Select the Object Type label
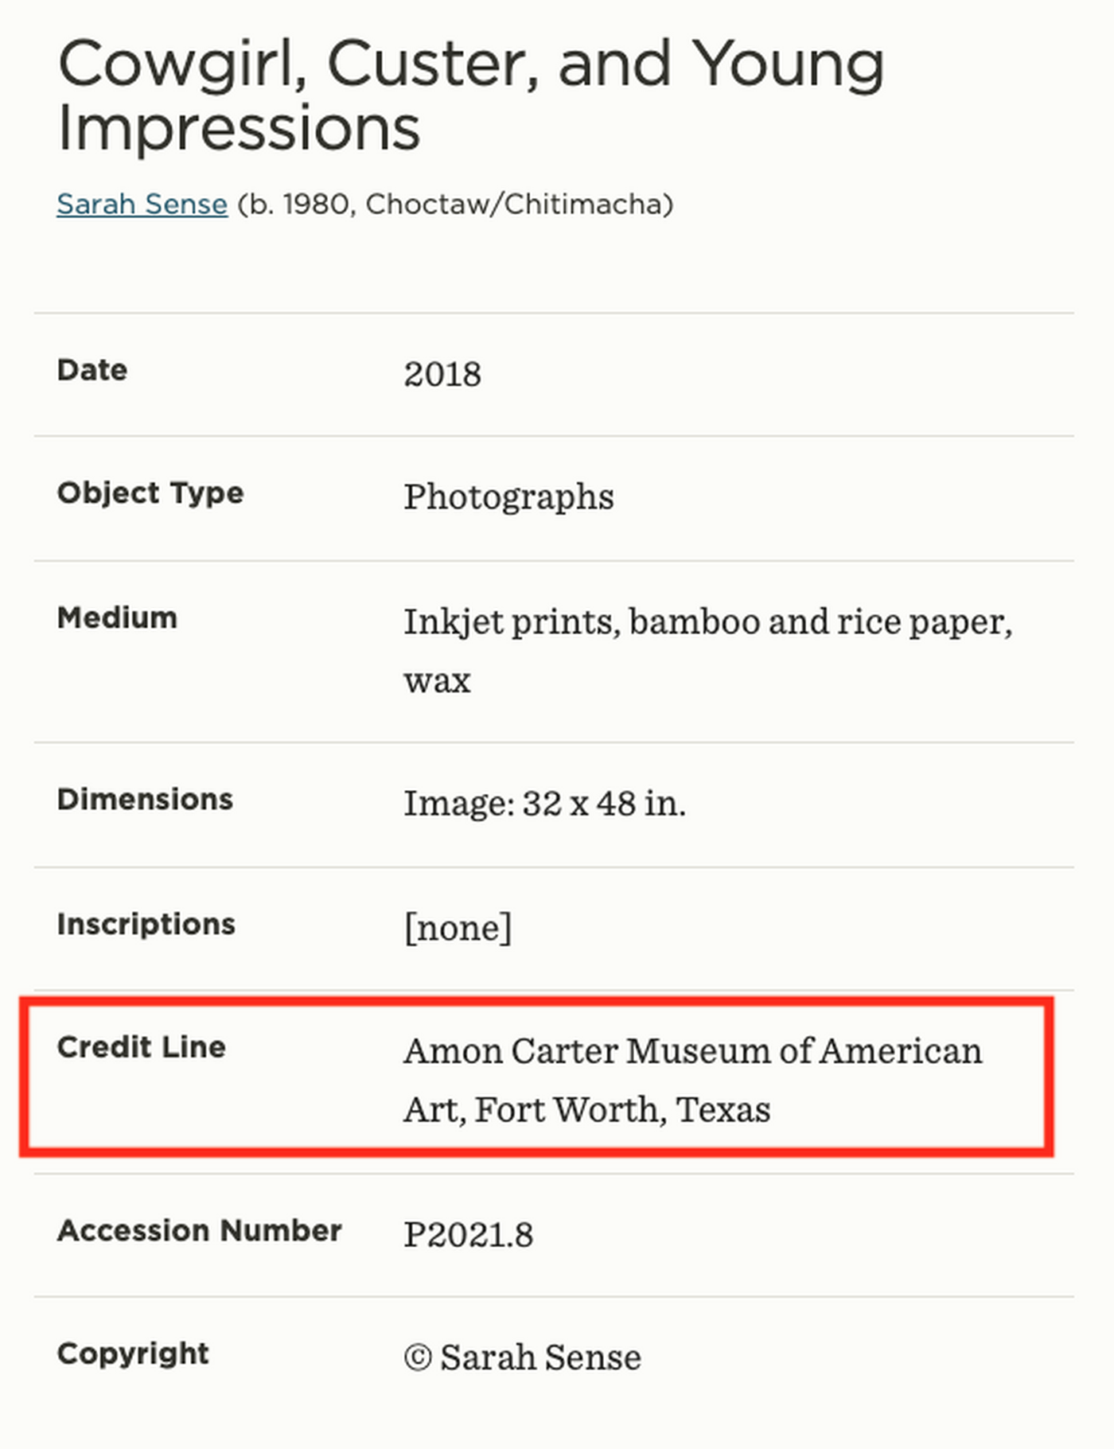 point(150,493)
